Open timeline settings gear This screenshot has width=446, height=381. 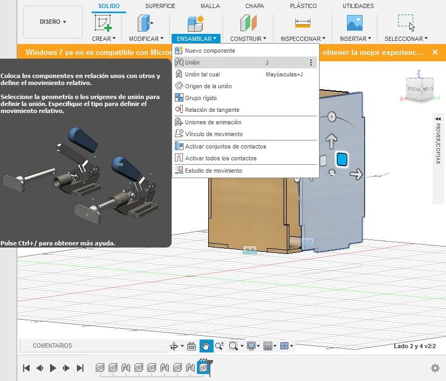(x=435, y=368)
